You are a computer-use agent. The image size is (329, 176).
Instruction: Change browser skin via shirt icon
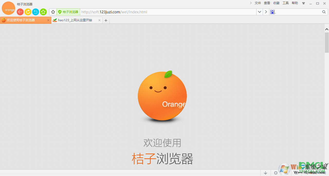tap(303, 3)
